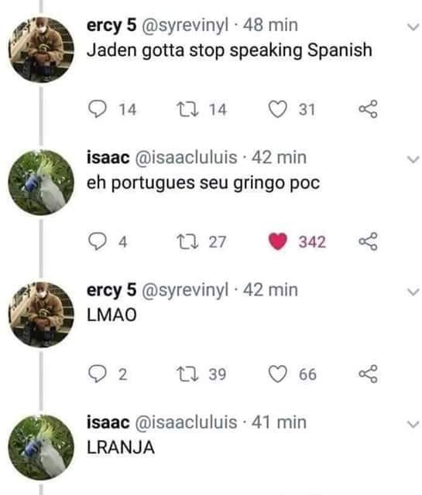The width and height of the screenshot is (422, 495).
Task: View ercy 5's avatar on first tweet
Action: 41,49
